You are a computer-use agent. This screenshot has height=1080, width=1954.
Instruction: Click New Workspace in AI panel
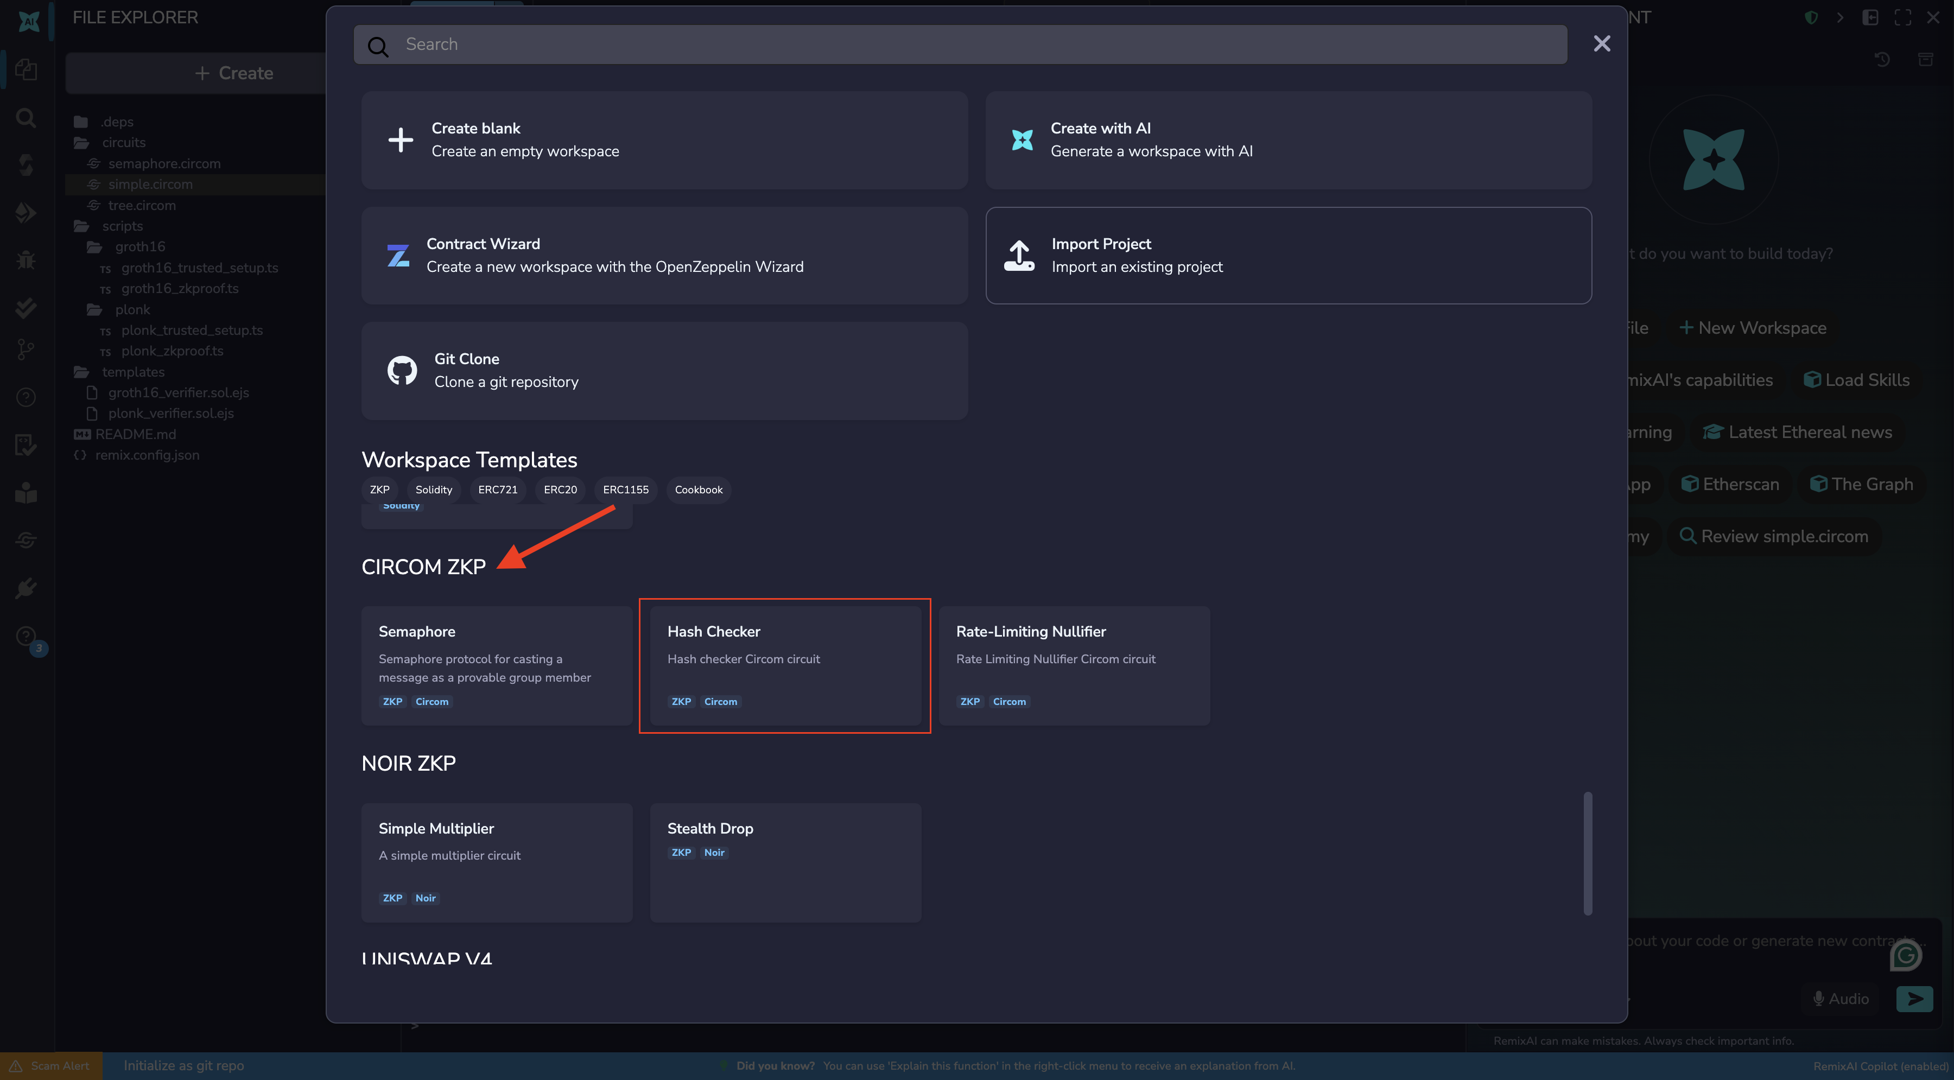tap(1752, 328)
